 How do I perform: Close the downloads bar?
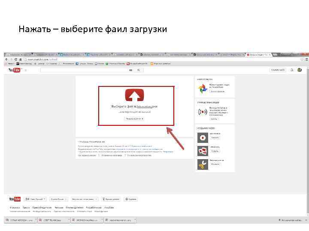click(306, 220)
